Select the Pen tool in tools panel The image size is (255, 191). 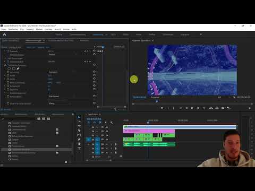(79, 140)
